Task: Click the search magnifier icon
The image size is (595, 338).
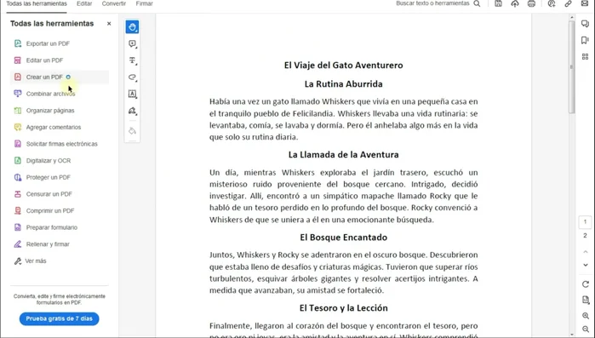Action: pos(477,3)
